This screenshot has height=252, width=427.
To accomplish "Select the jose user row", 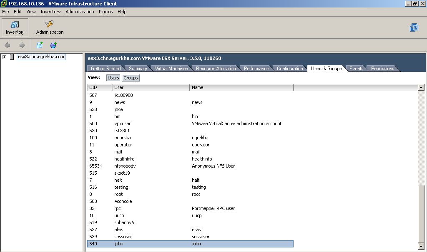I will (190, 109).
